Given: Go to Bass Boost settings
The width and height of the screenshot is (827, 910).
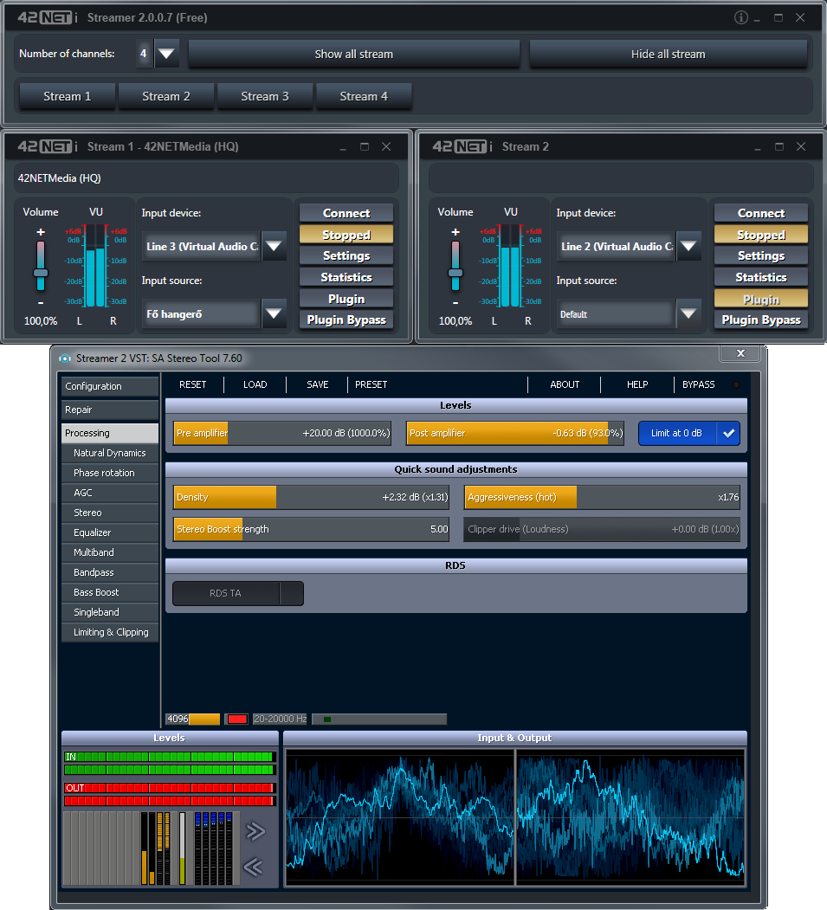Looking at the screenshot, I should 110,592.
